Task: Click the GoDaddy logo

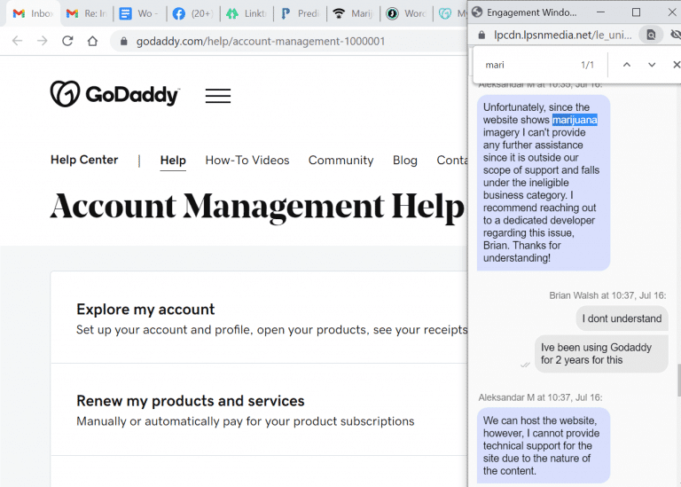Action: [114, 95]
